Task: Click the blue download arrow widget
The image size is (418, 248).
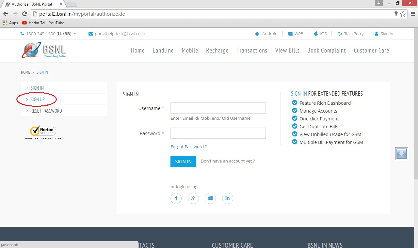Action: coord(402,153)
